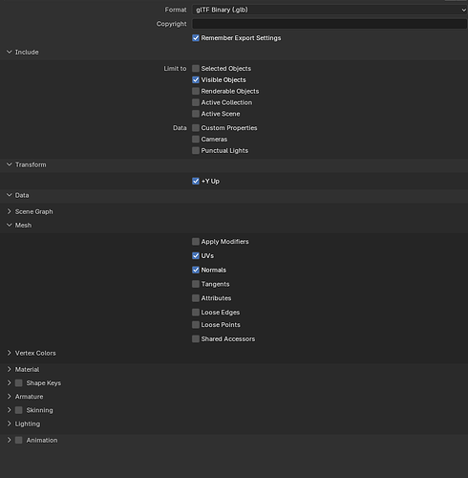Uncheck Remember Export Settings
468x478 pixels.
(196, 38)
